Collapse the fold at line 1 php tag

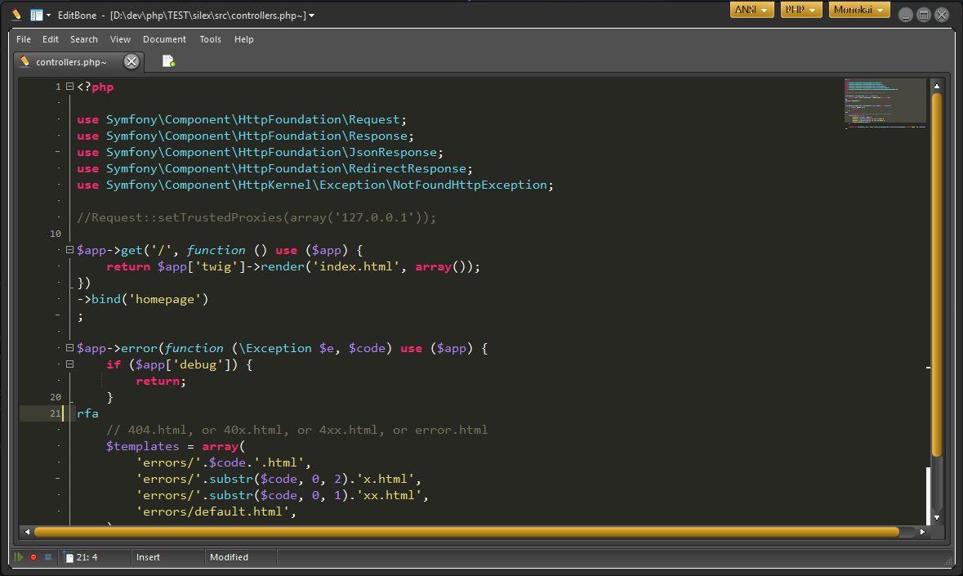pyautogui.click(x=69, y=87)
